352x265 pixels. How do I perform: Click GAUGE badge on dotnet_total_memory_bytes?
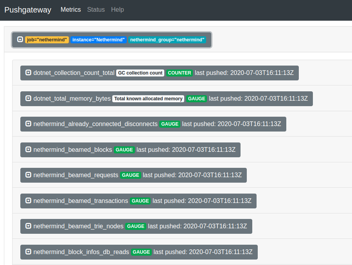tap(196, 99)
